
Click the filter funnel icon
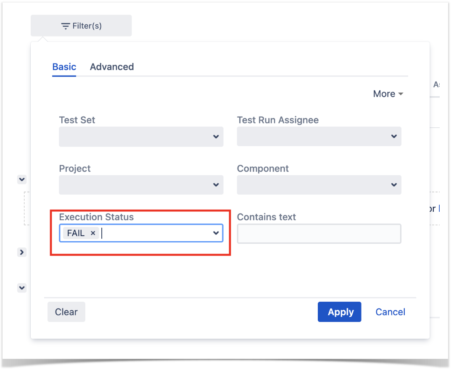coord(66,26)
